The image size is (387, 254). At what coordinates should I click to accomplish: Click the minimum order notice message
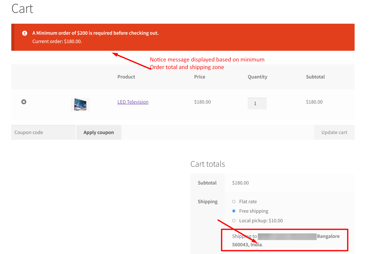pos(95,33)
